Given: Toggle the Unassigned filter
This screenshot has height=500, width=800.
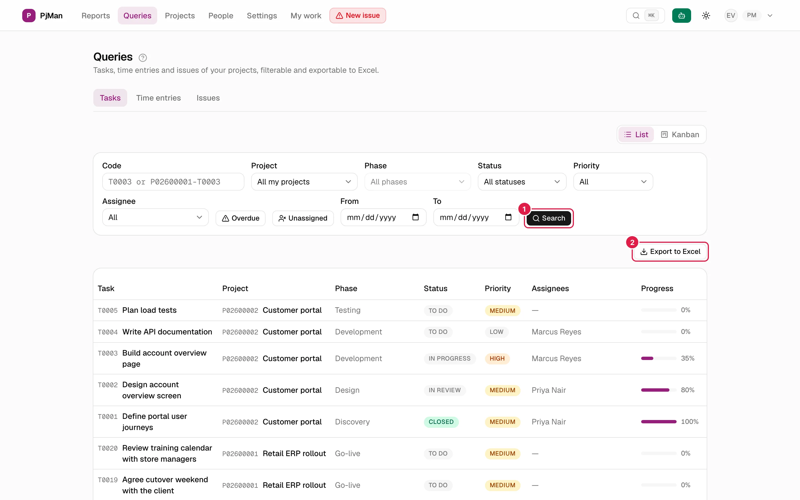Looking at the screenshot, I should tap(303, 218).
